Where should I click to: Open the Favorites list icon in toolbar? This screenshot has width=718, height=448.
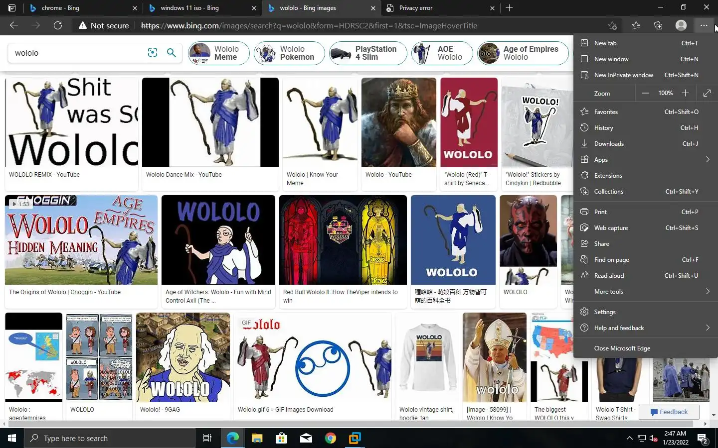pyautogui.click(x=636, y=25)
